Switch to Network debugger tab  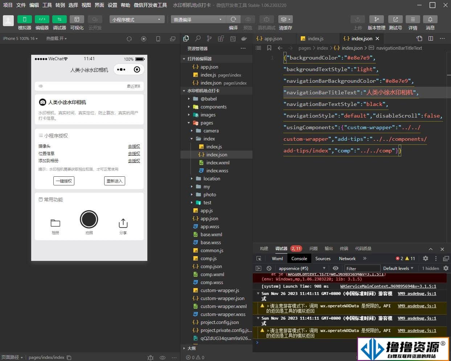pyautogui.click(x=347, y=258)
